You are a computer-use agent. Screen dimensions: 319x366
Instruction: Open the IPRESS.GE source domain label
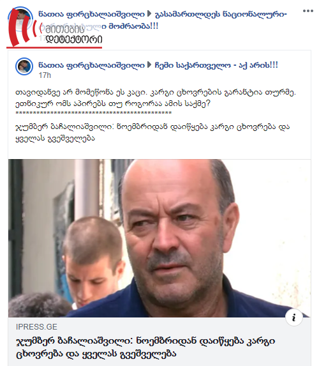(36, 327)
